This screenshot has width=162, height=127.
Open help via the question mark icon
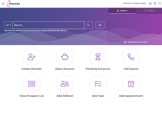click(155, 3)
